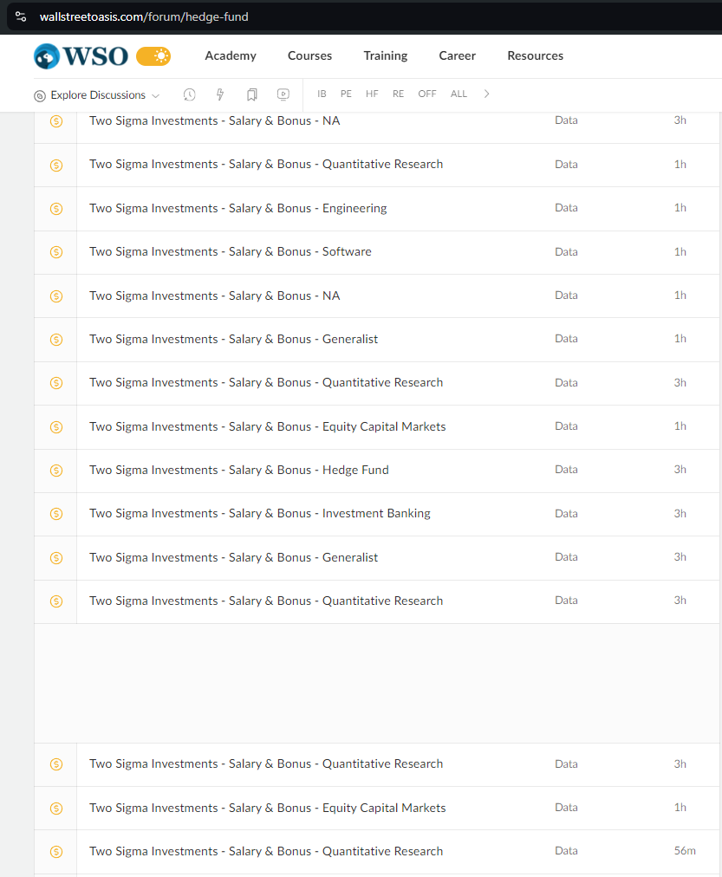722x877 pixels.
Task: Click coin icon beside the 56m Quantitative Research thread
Action: pos(56,852)
